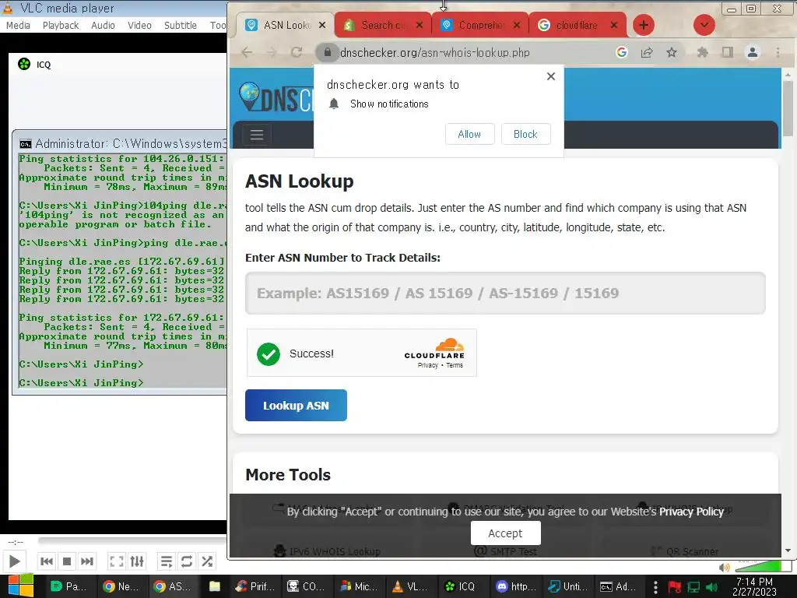Switch to the cloudflare Google tab
797x598 pixels.
tap(576, 25)
